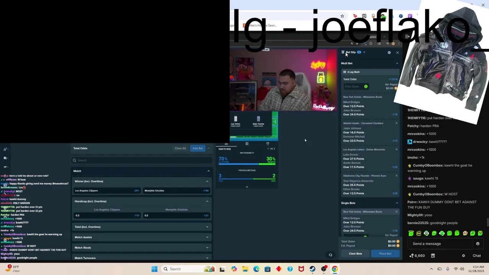This screenshot has height=275, width=489.
Task: Click the Clear Bets button
Action: [x=355, y=254]
